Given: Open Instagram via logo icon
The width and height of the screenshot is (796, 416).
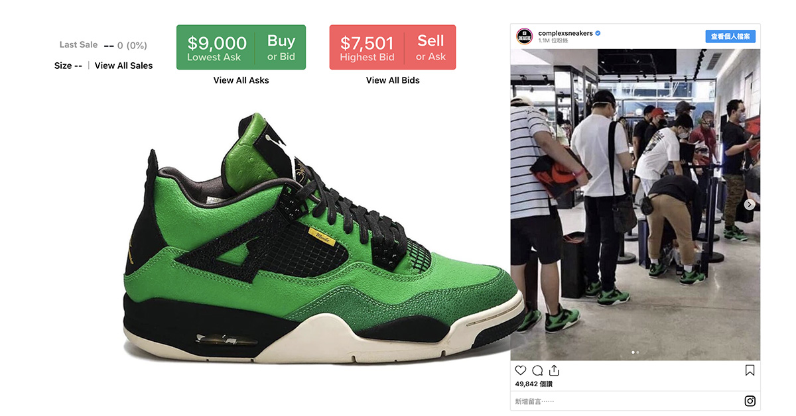Looking at the screenshot, I should click(x=750, y=401).
